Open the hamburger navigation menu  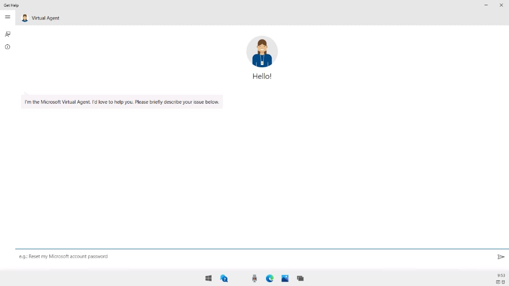click(8, 17)
